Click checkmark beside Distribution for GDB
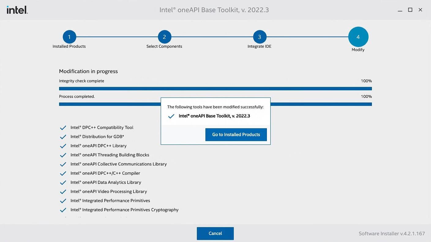The image size is (431, 242). coord(63,137)
